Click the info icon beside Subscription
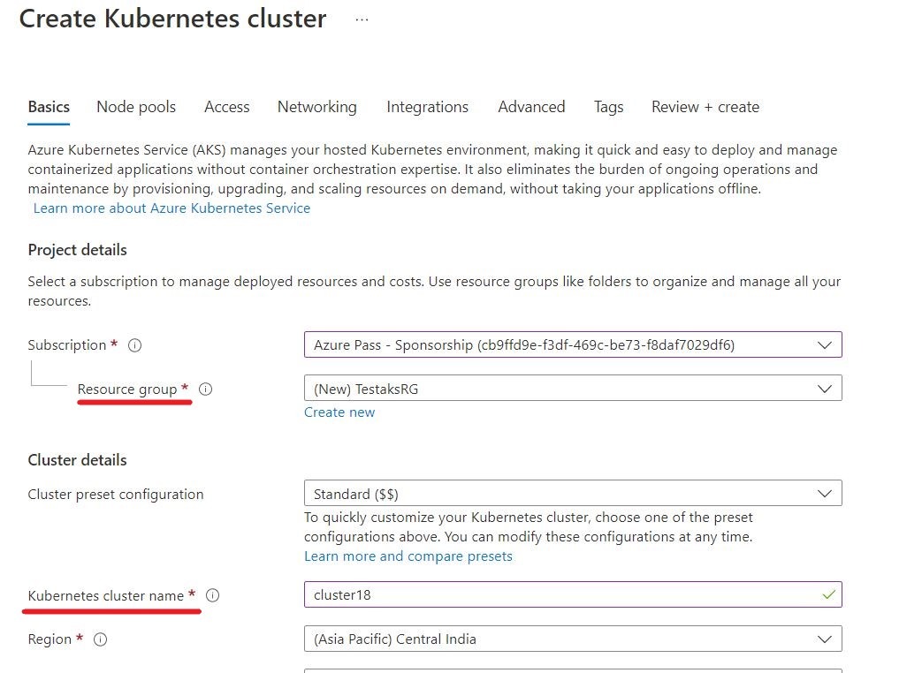Image resolution: width=922 pixels, height=673 pixels. click(x=134, y=344)
